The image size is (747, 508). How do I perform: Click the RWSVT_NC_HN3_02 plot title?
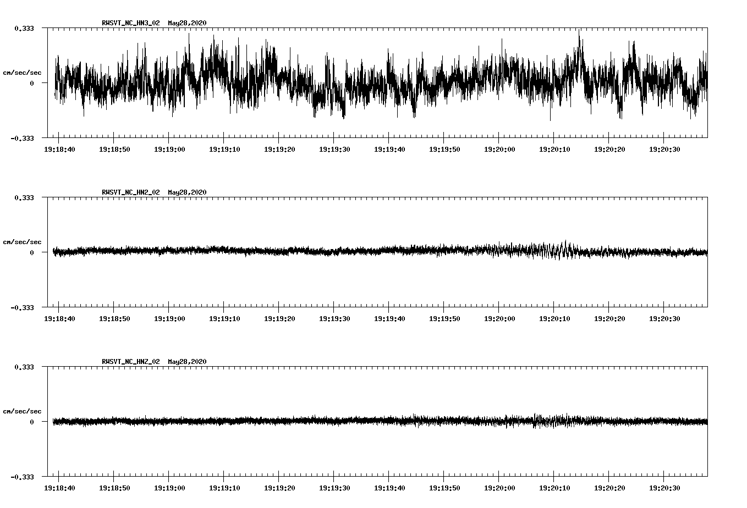(131, 23)
